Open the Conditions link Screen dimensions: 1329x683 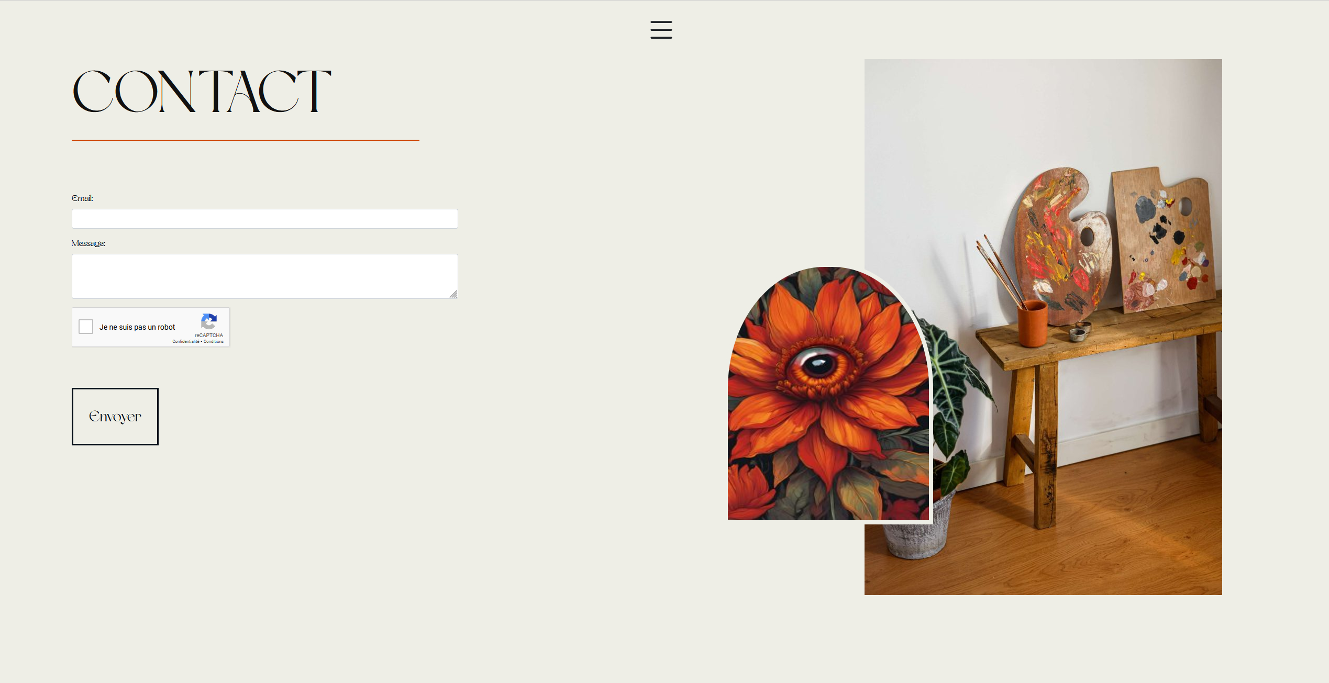214,341
